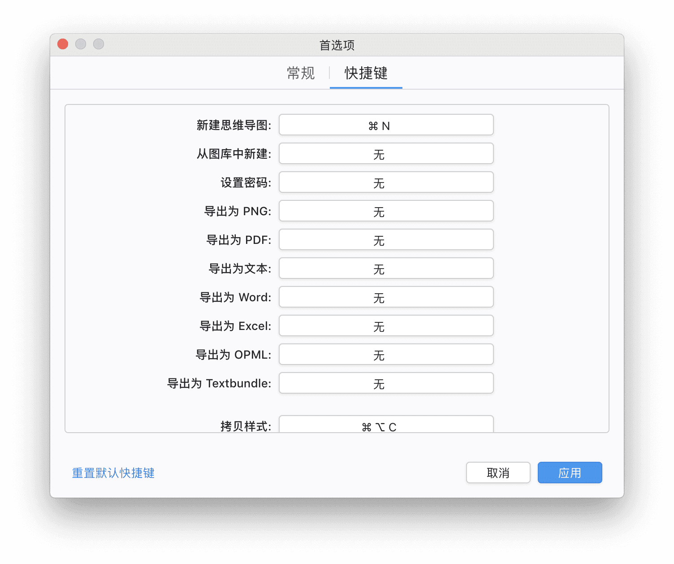The height and width of the screenshot is (564, 674).
Task: Select the 导出为 OPML shortcut field
Action: (385, 354)
